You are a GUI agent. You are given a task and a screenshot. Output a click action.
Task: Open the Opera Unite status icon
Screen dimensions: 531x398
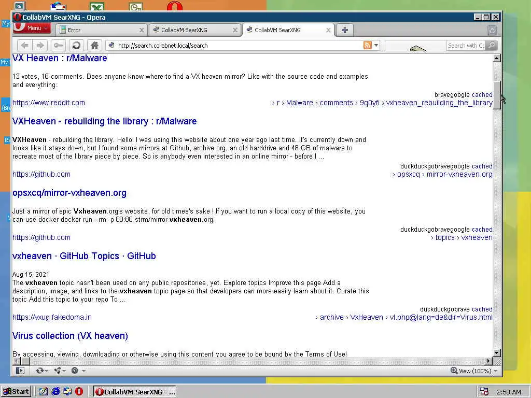(x=58, y=371)
